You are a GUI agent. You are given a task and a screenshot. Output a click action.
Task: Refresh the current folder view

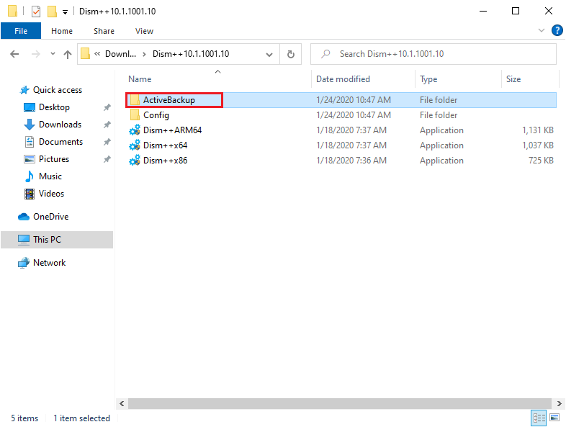click(291, 54)
